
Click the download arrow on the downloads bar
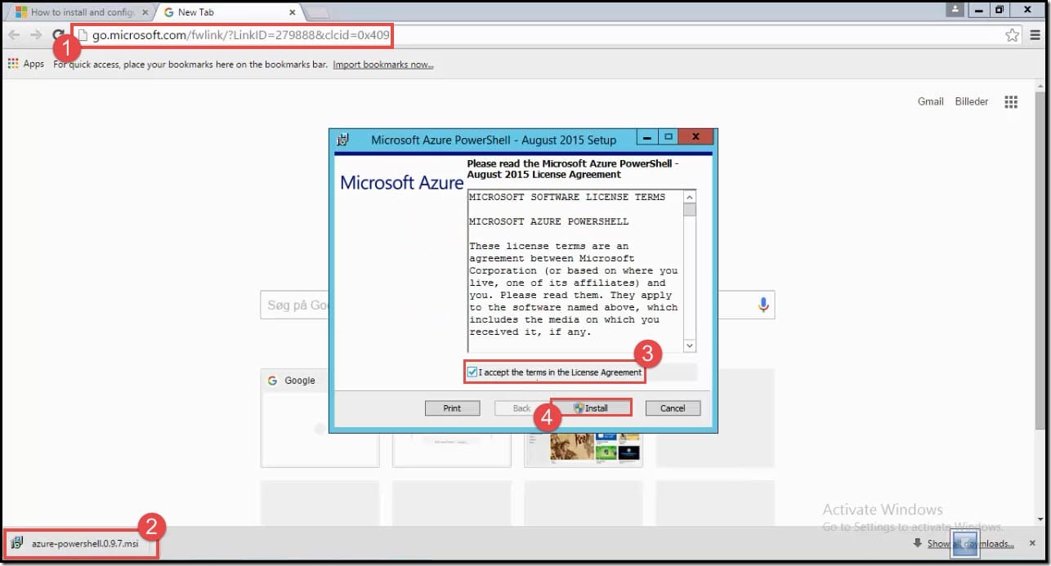click(x=919, y=543)
